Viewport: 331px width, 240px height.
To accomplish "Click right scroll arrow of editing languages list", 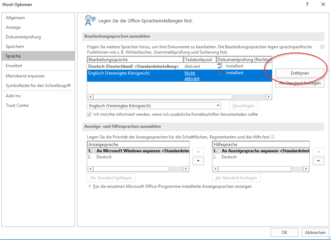I will 269,97.
